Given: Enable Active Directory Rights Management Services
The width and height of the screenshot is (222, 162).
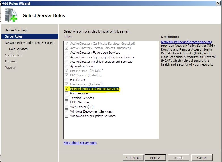Looking at the screenshot, I should point(66,62).
